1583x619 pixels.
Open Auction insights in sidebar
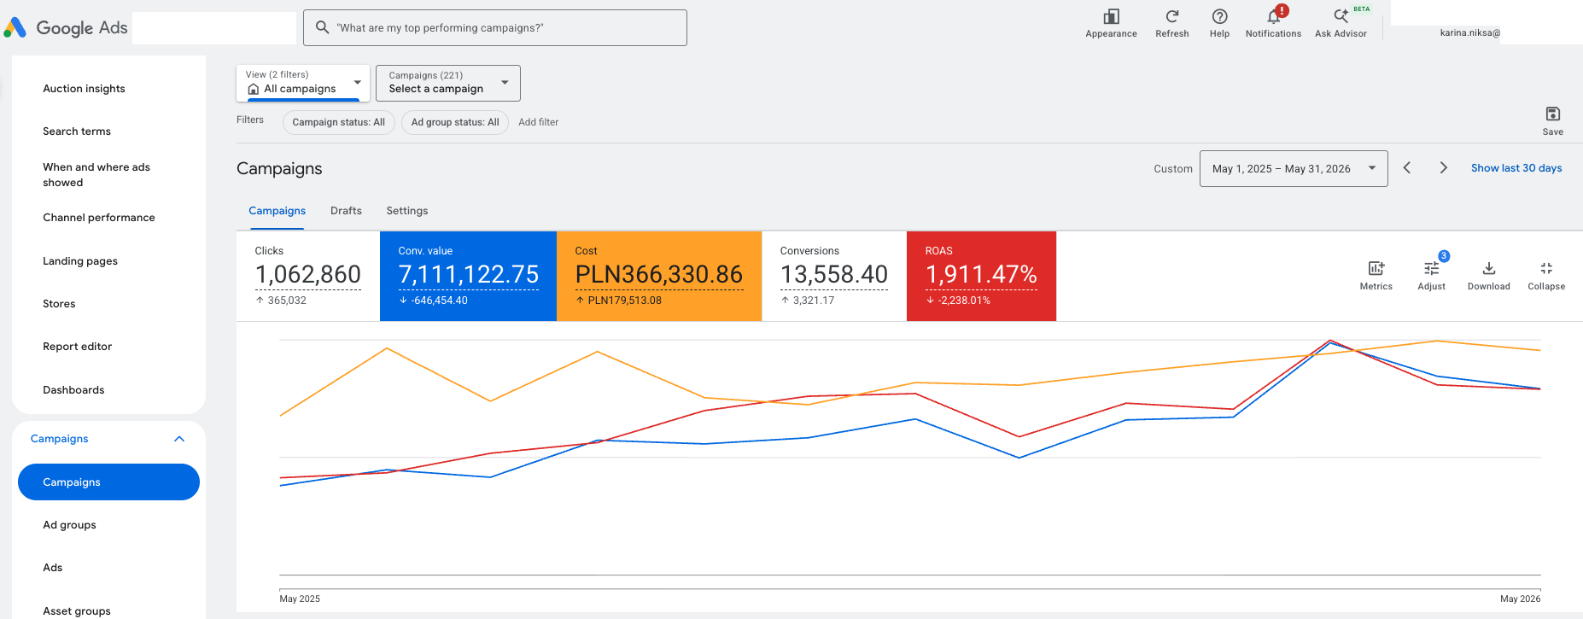[84, 89]
